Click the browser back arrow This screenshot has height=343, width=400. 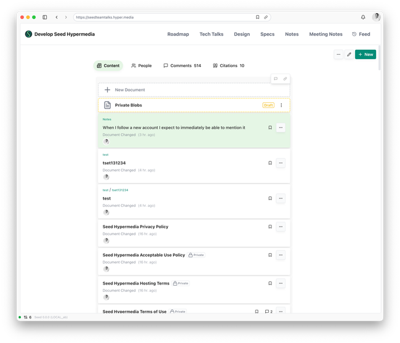[57, 17]
